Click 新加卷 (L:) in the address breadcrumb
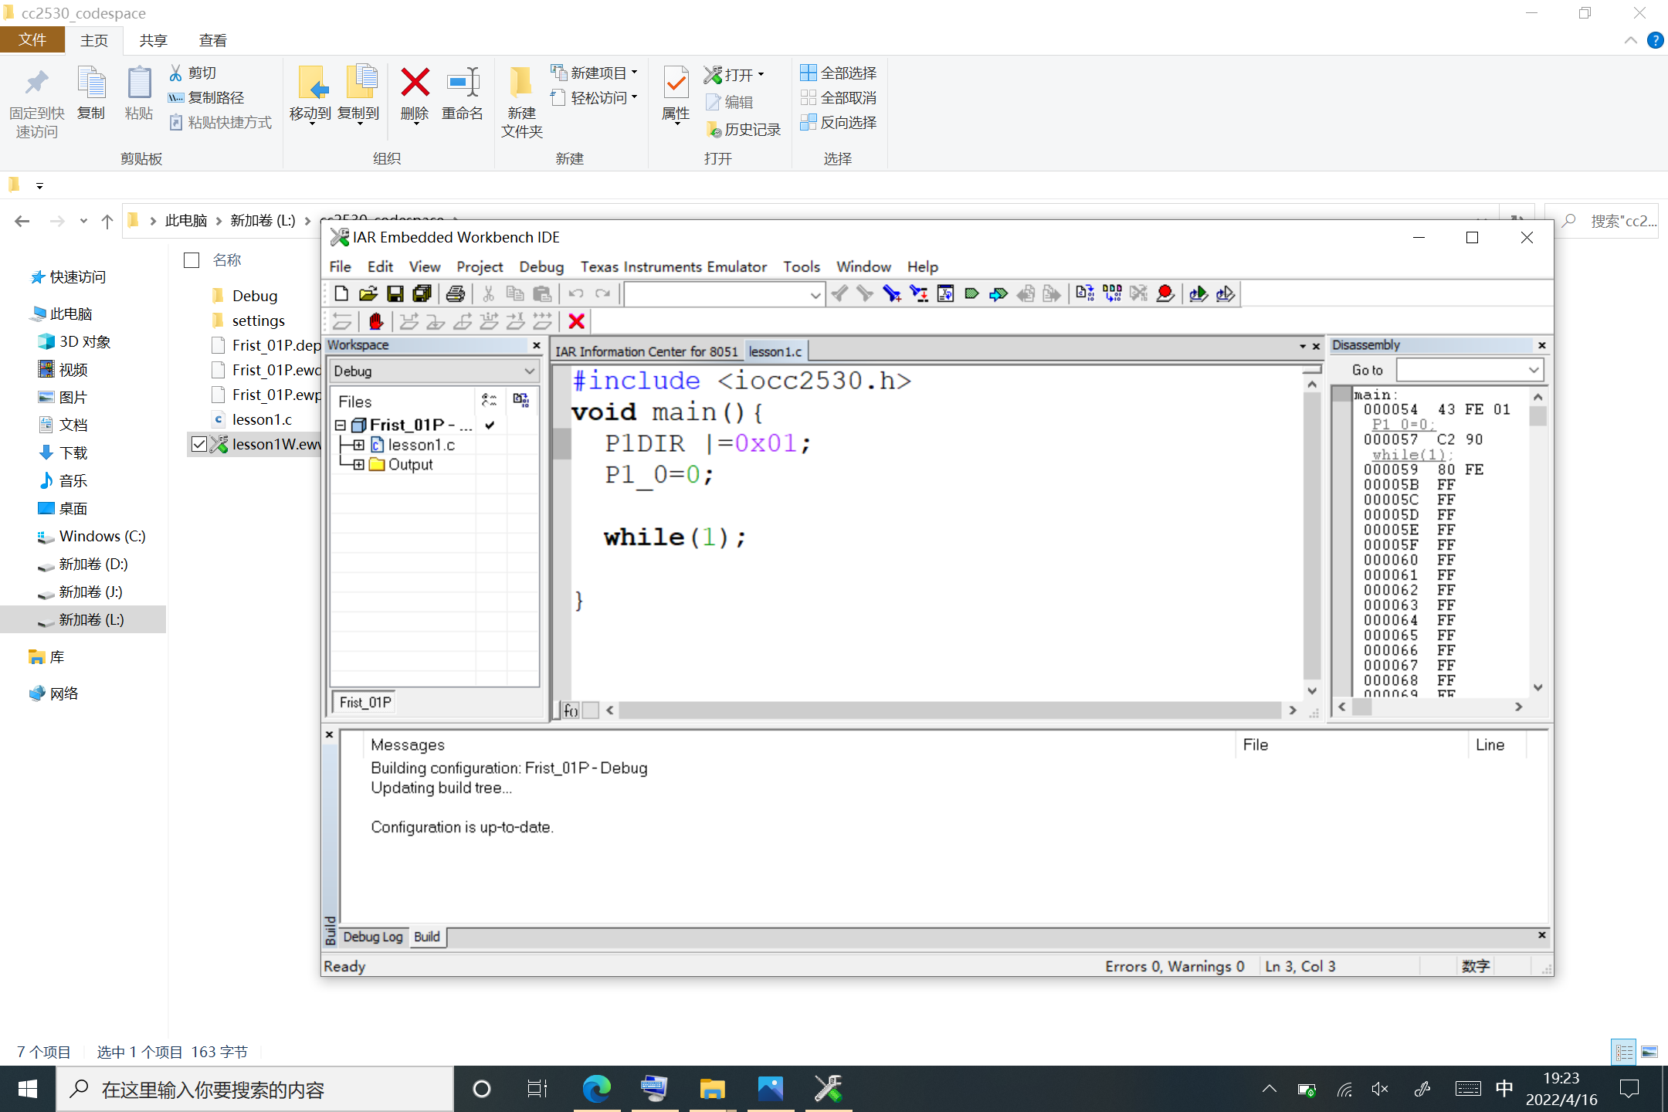 pyautogui.click(x=263, y=221)
